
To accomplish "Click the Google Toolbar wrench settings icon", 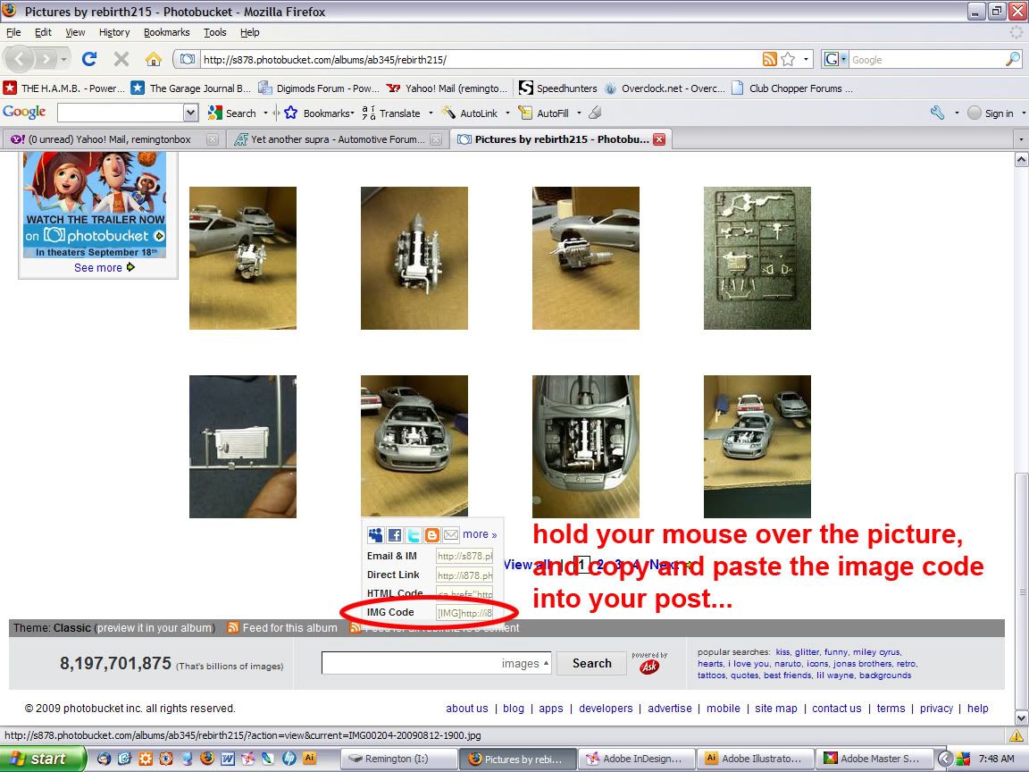I will [937, 113].
